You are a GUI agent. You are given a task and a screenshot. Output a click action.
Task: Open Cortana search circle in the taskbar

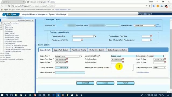(x=7, y=95)
